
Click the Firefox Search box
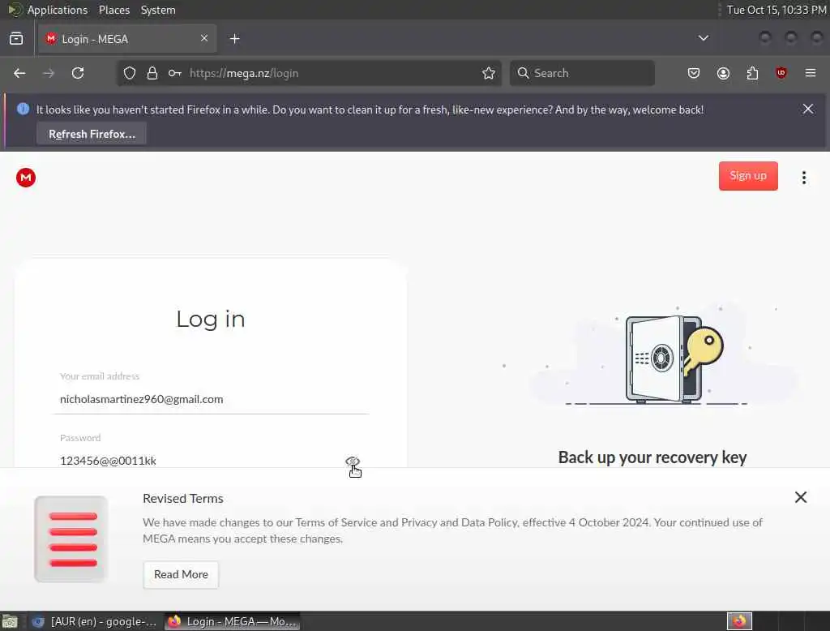pyautogui.click(x=582, y=73)
